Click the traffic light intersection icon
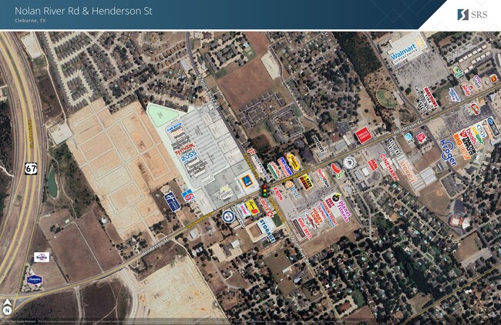Screen dimensions: 501x325 point(264,191)
